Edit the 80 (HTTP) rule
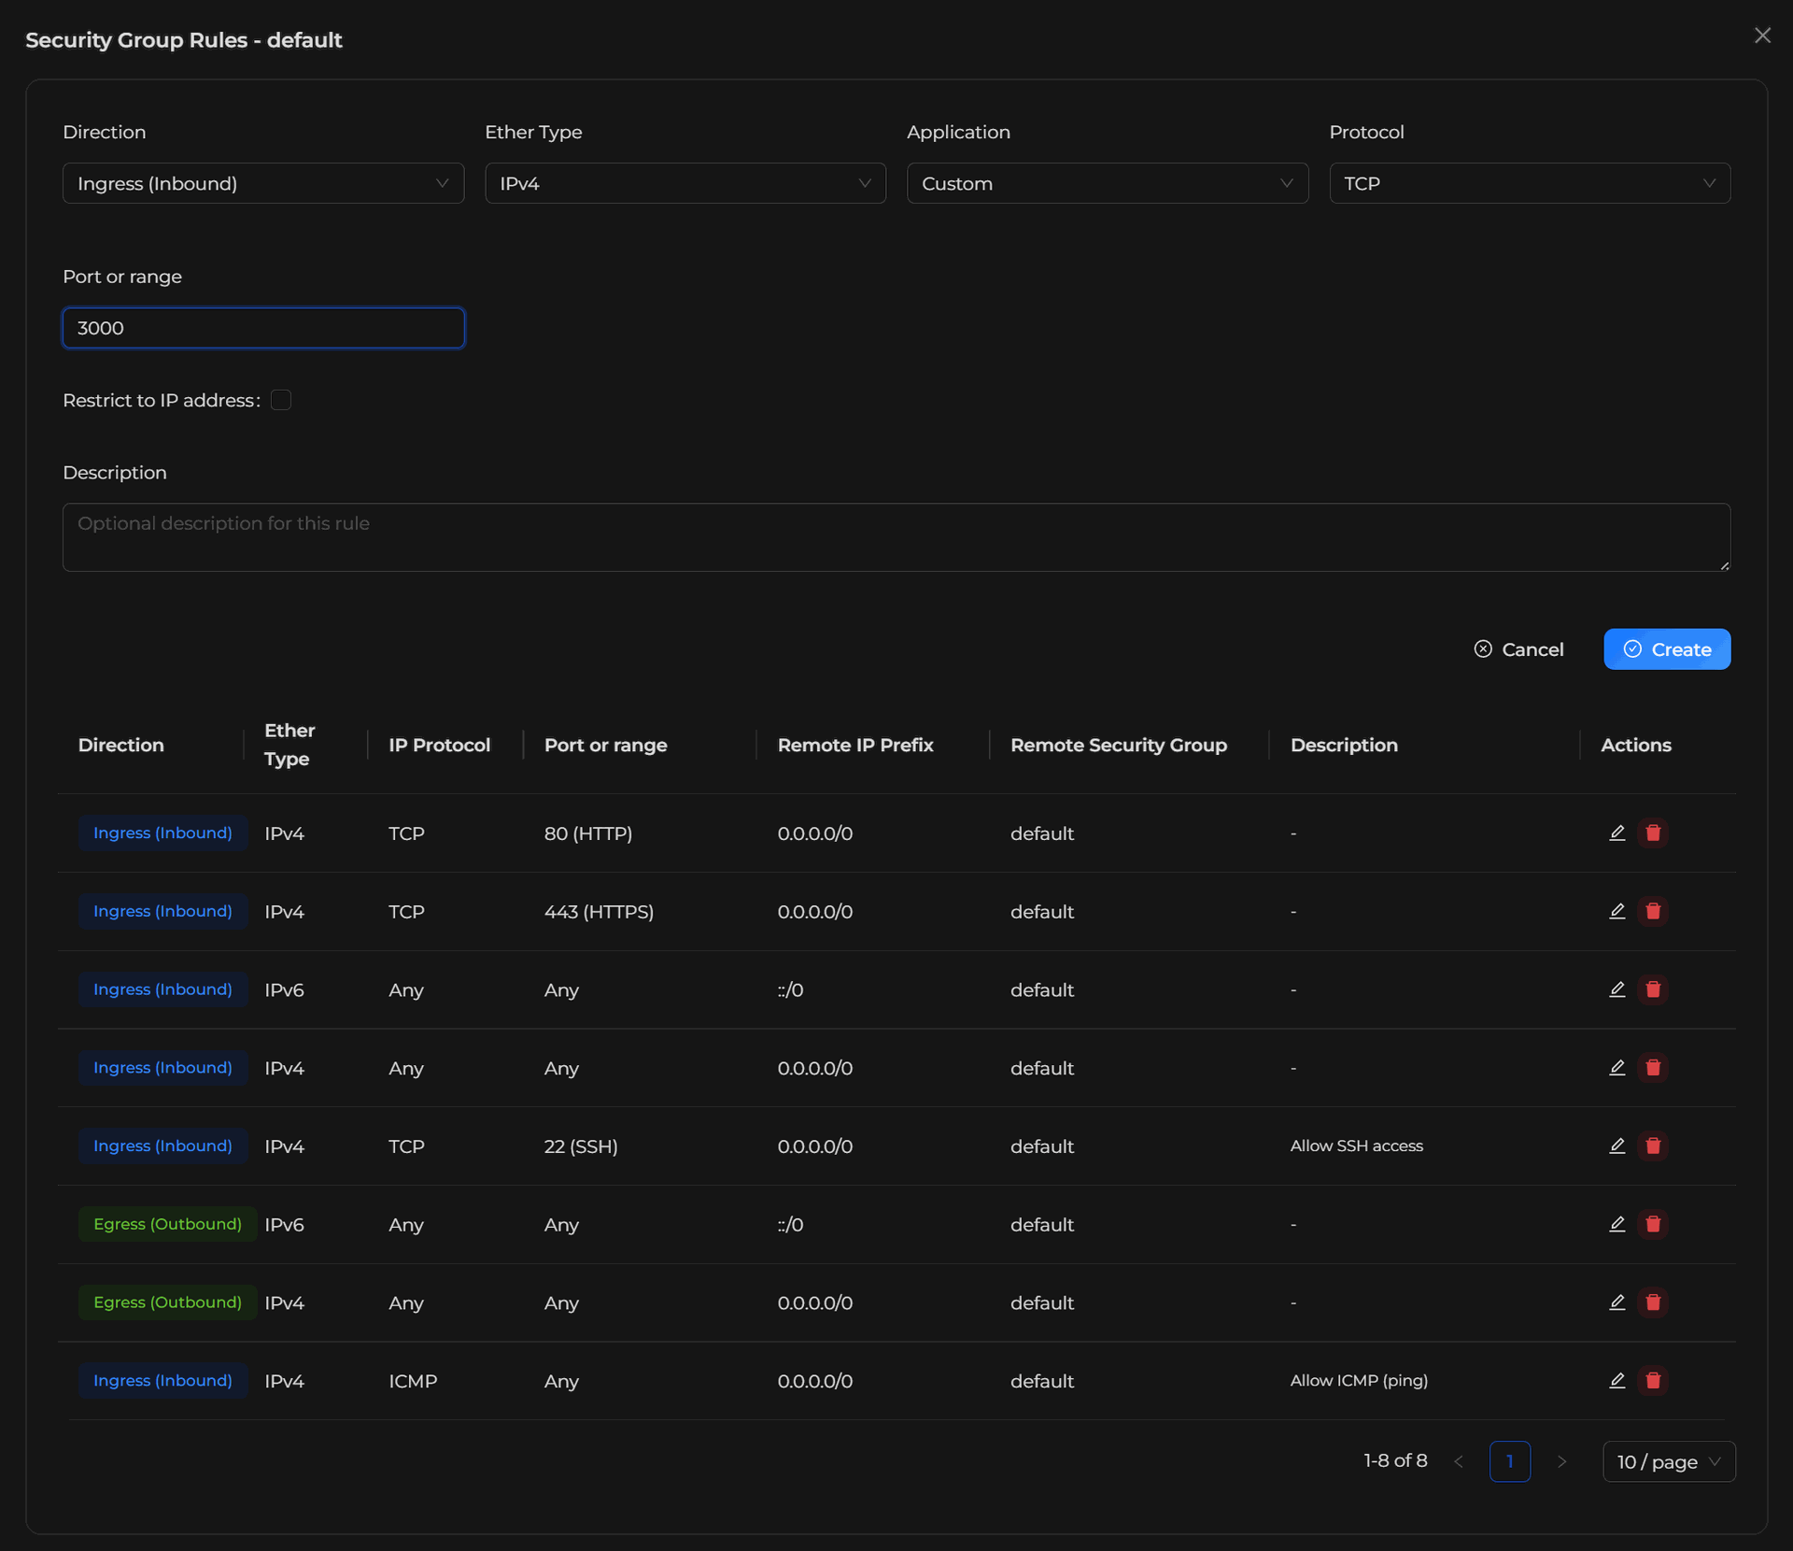 pyautogui.click(x=1617, y=832)
